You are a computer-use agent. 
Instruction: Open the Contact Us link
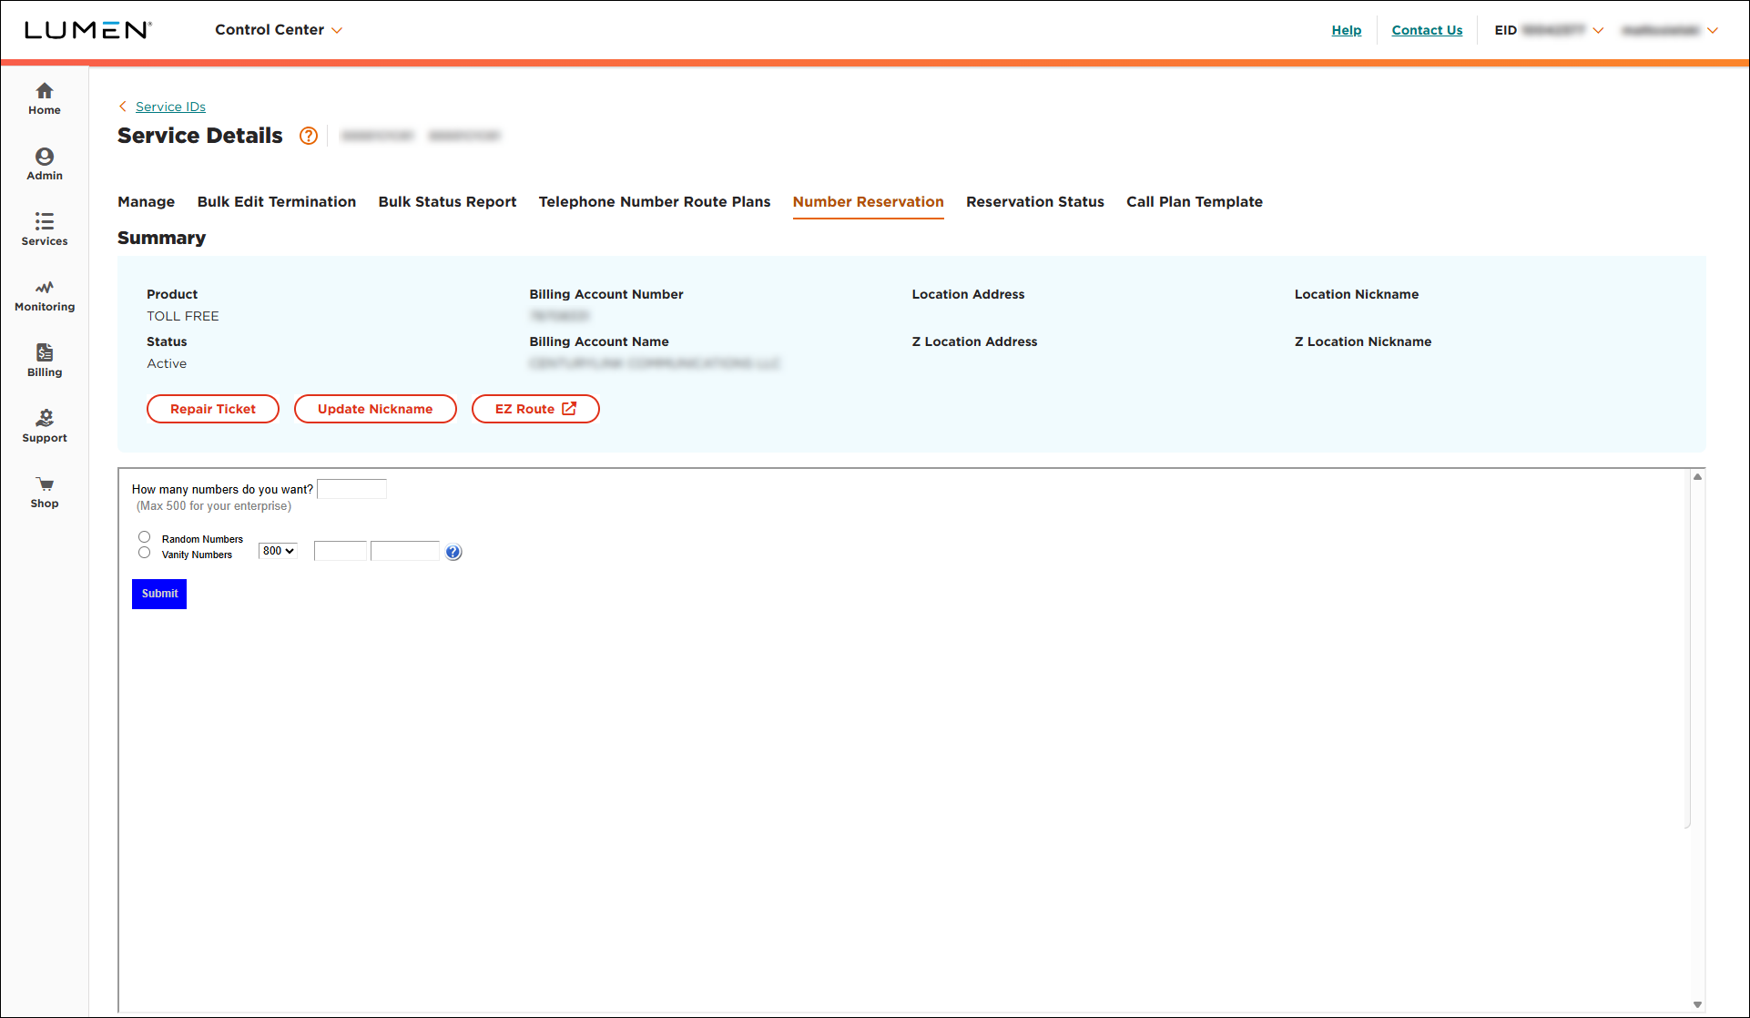(1427, 29)
